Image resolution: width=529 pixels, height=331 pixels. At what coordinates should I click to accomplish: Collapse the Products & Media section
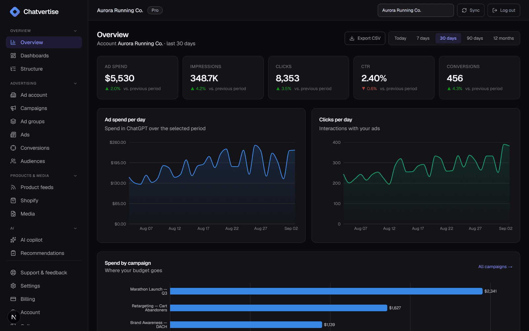click(75, 176)
